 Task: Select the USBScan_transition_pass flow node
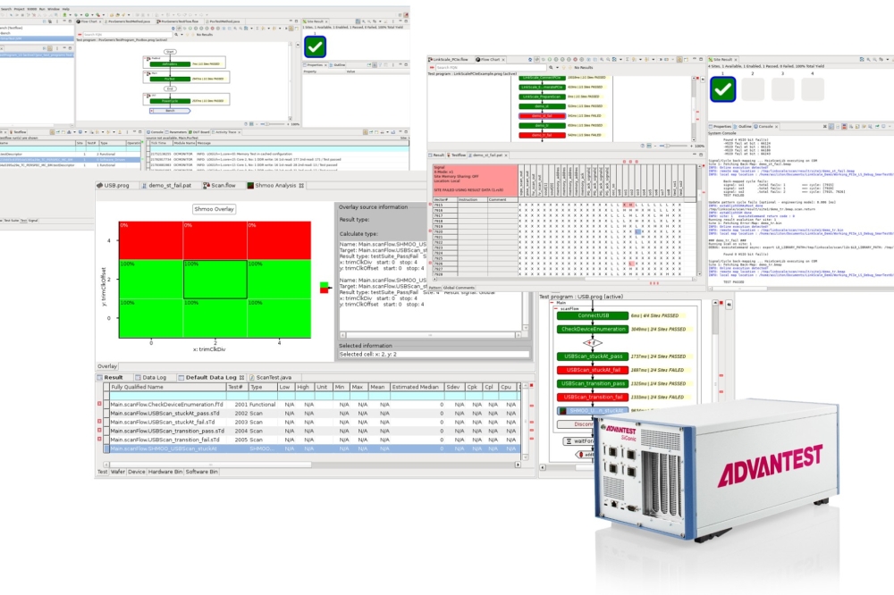tap(593, 384)
